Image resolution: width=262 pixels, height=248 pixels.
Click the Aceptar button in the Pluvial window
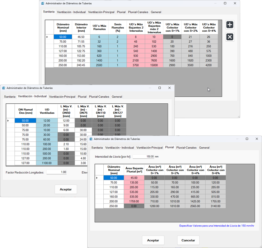point(153,240)
